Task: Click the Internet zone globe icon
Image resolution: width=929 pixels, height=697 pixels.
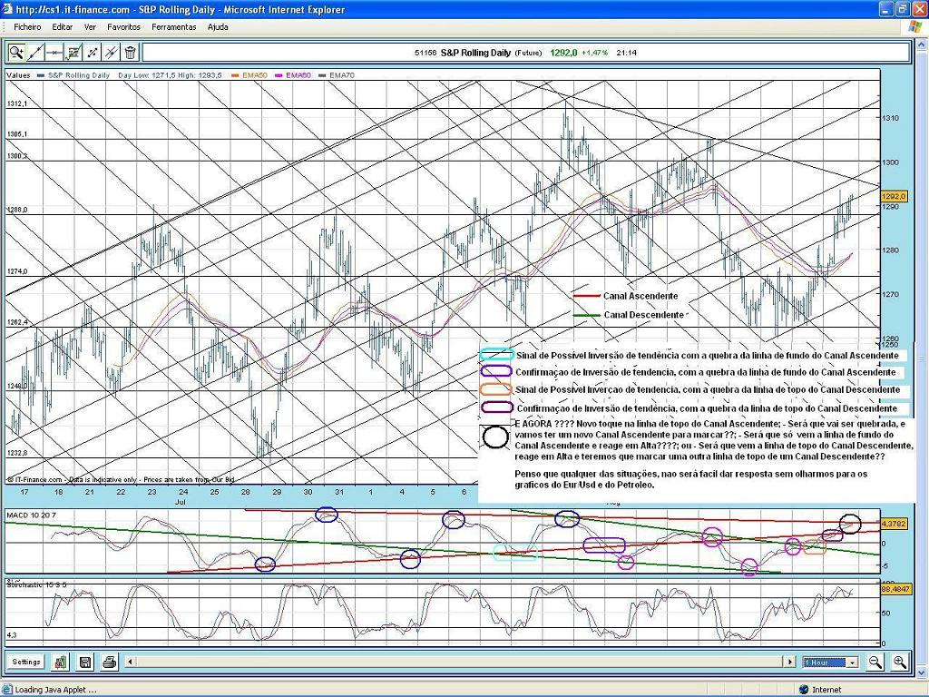Action: pyautogui.click(x=803, y=690)
